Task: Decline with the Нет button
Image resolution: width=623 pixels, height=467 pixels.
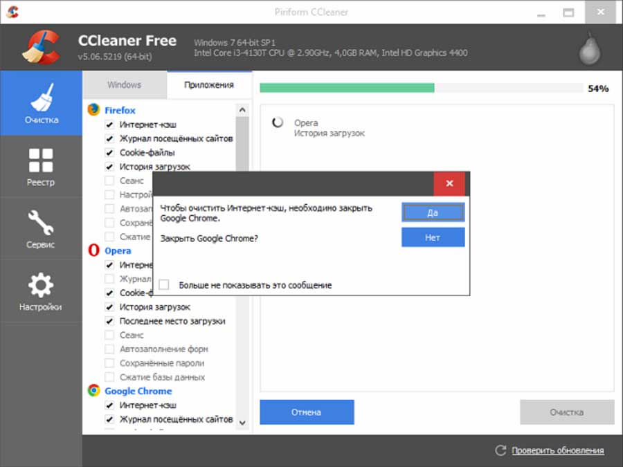Action: pos(433,237)
